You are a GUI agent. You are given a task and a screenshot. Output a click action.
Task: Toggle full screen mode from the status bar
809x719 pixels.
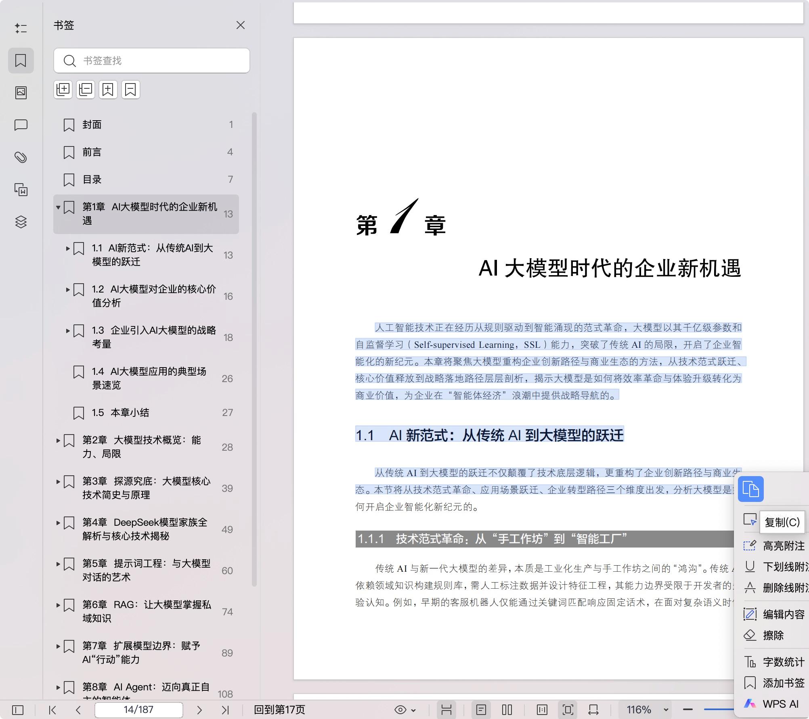tap(568, 710)
